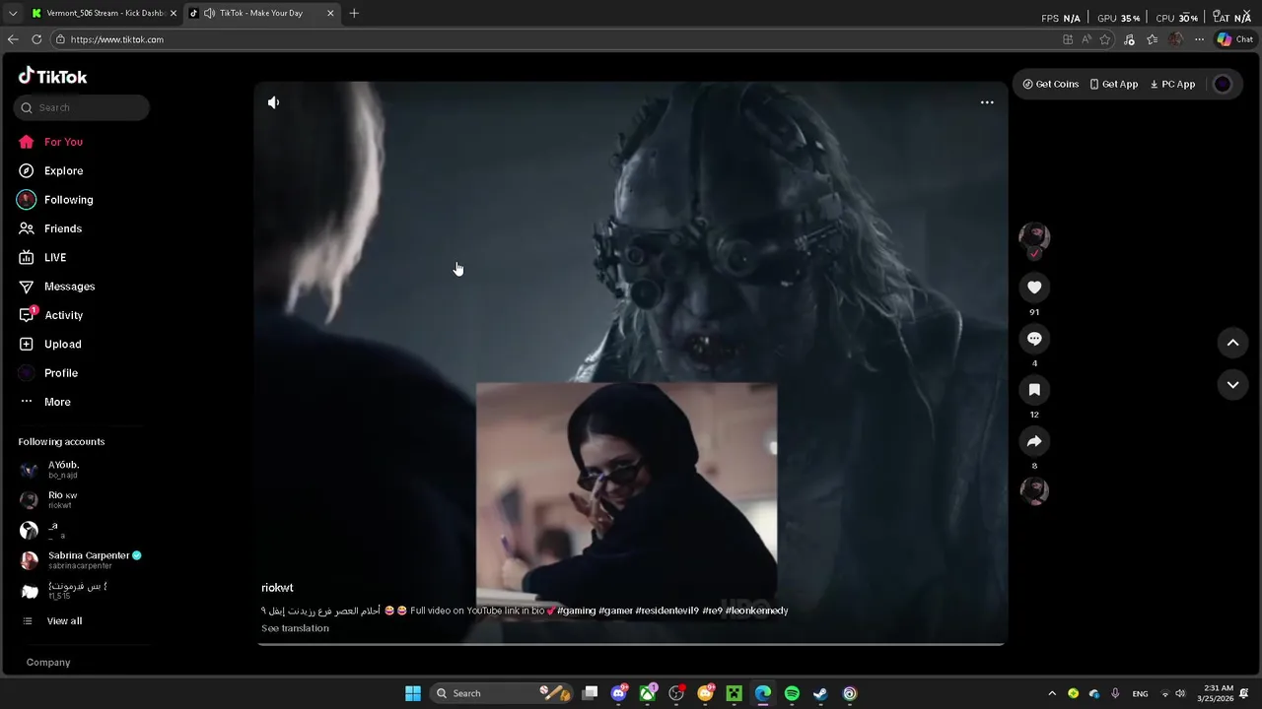1262x709 pixels.
Task: Close the TikTok tab
Action: tap(330, 13)
